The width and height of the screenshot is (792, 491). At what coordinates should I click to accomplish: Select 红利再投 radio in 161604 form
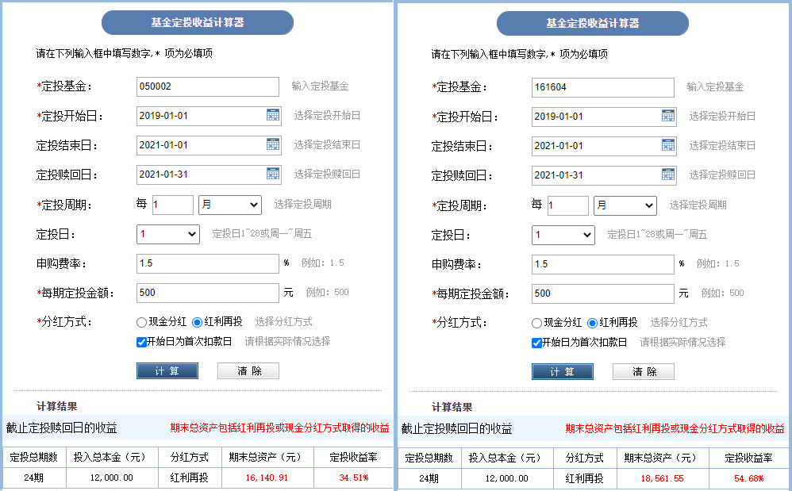[593, 323]
